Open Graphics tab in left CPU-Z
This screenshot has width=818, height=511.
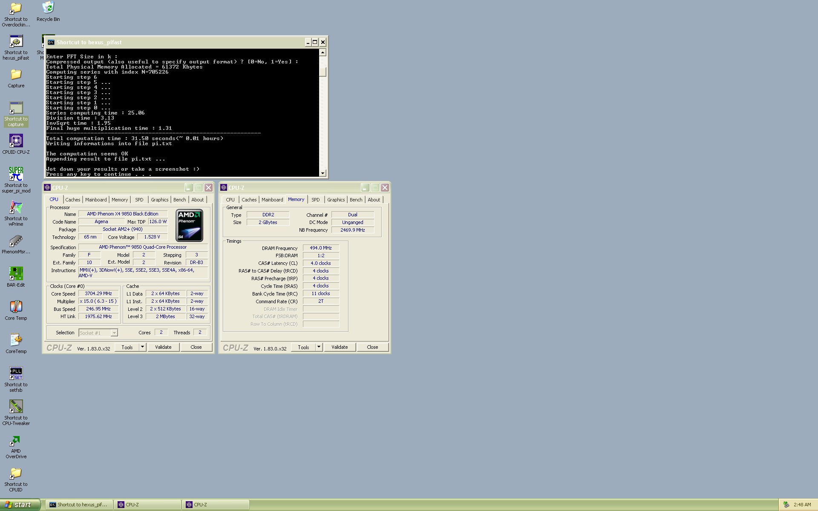160,200
